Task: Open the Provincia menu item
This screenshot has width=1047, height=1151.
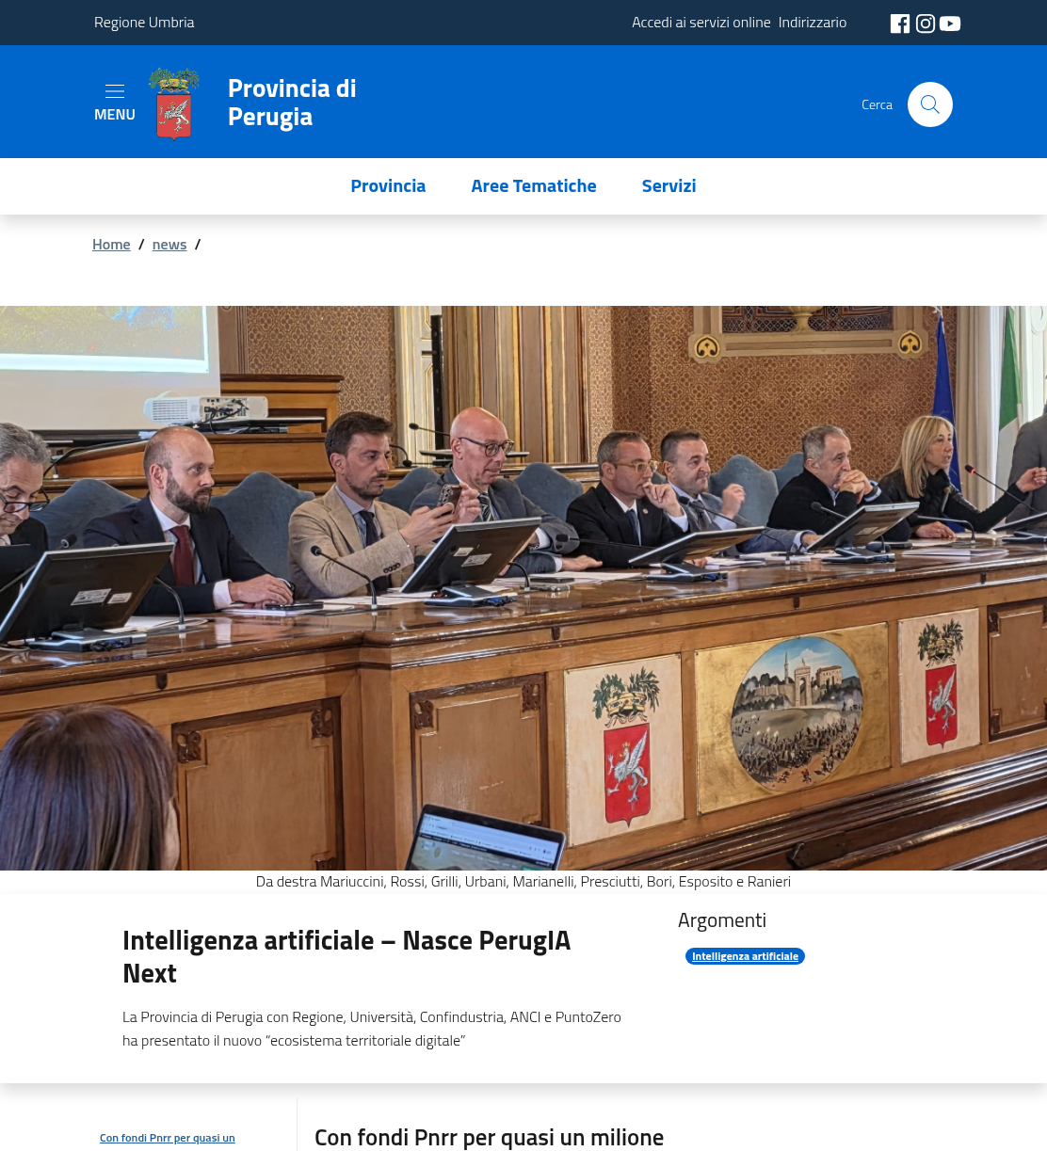Action: tap(388, 186)
